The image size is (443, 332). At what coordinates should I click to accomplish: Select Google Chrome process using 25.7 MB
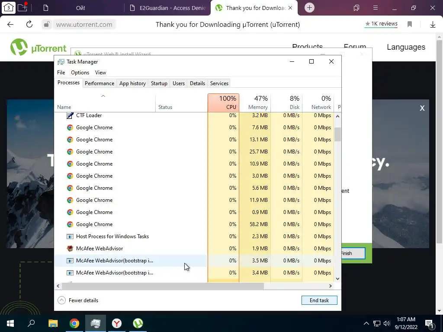pos(194,152)
